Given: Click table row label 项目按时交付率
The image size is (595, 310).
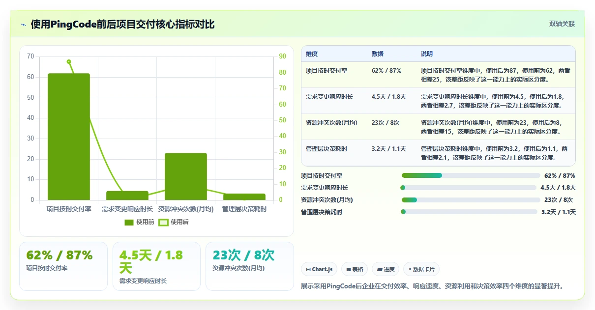Looking at the screenshot, I should pos(327,71).
